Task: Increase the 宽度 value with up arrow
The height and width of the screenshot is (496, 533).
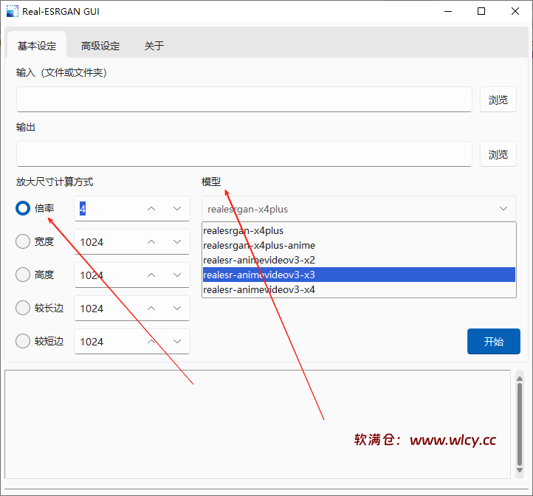Action: (x=151, y=241)
